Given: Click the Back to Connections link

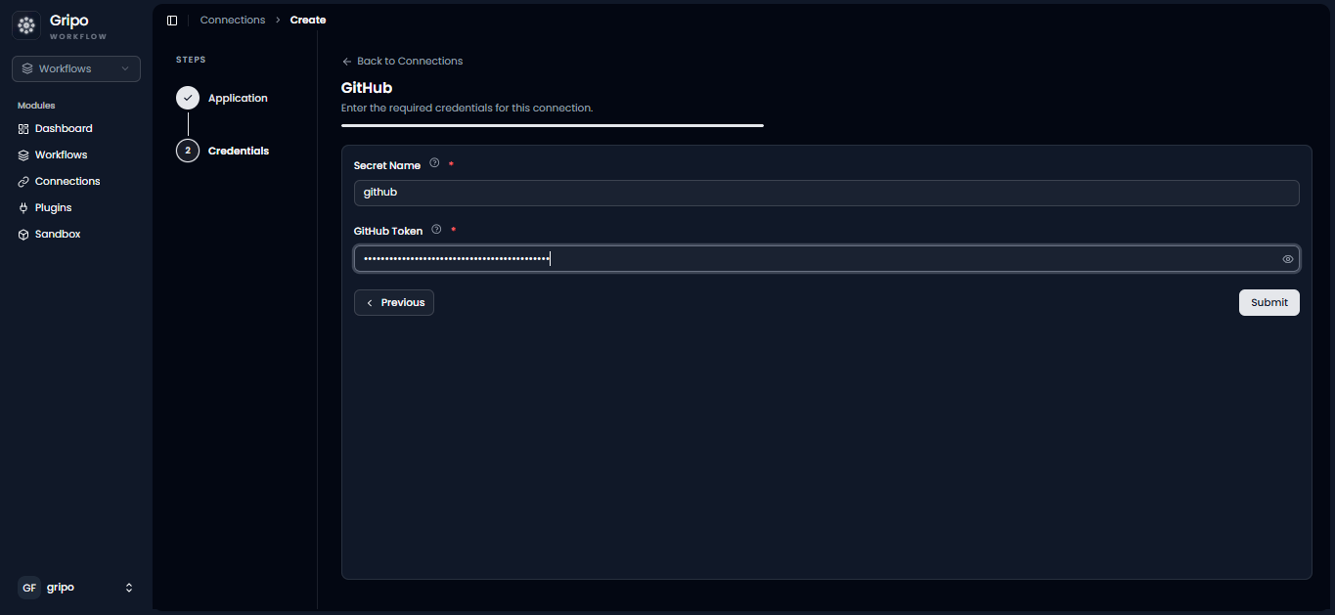Looking at the screenshot, I should 402,61.
